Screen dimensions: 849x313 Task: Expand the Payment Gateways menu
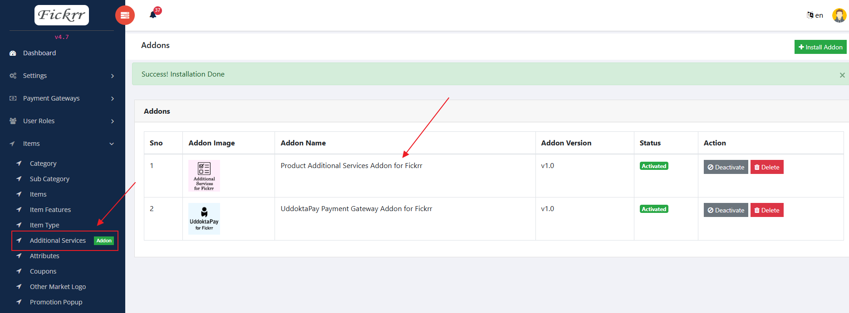[x=62, y=98]
